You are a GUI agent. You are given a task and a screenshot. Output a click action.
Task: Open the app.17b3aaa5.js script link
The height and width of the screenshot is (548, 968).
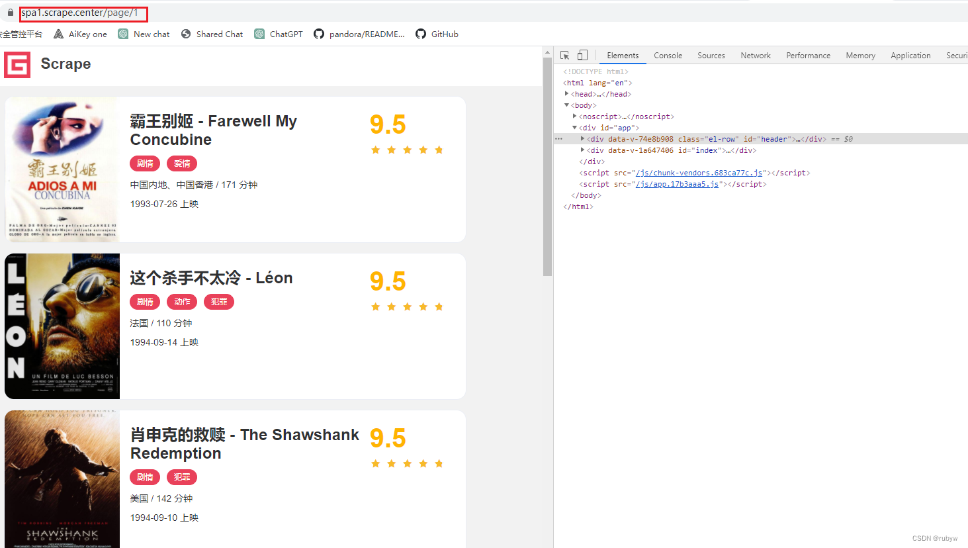[677, 184]
